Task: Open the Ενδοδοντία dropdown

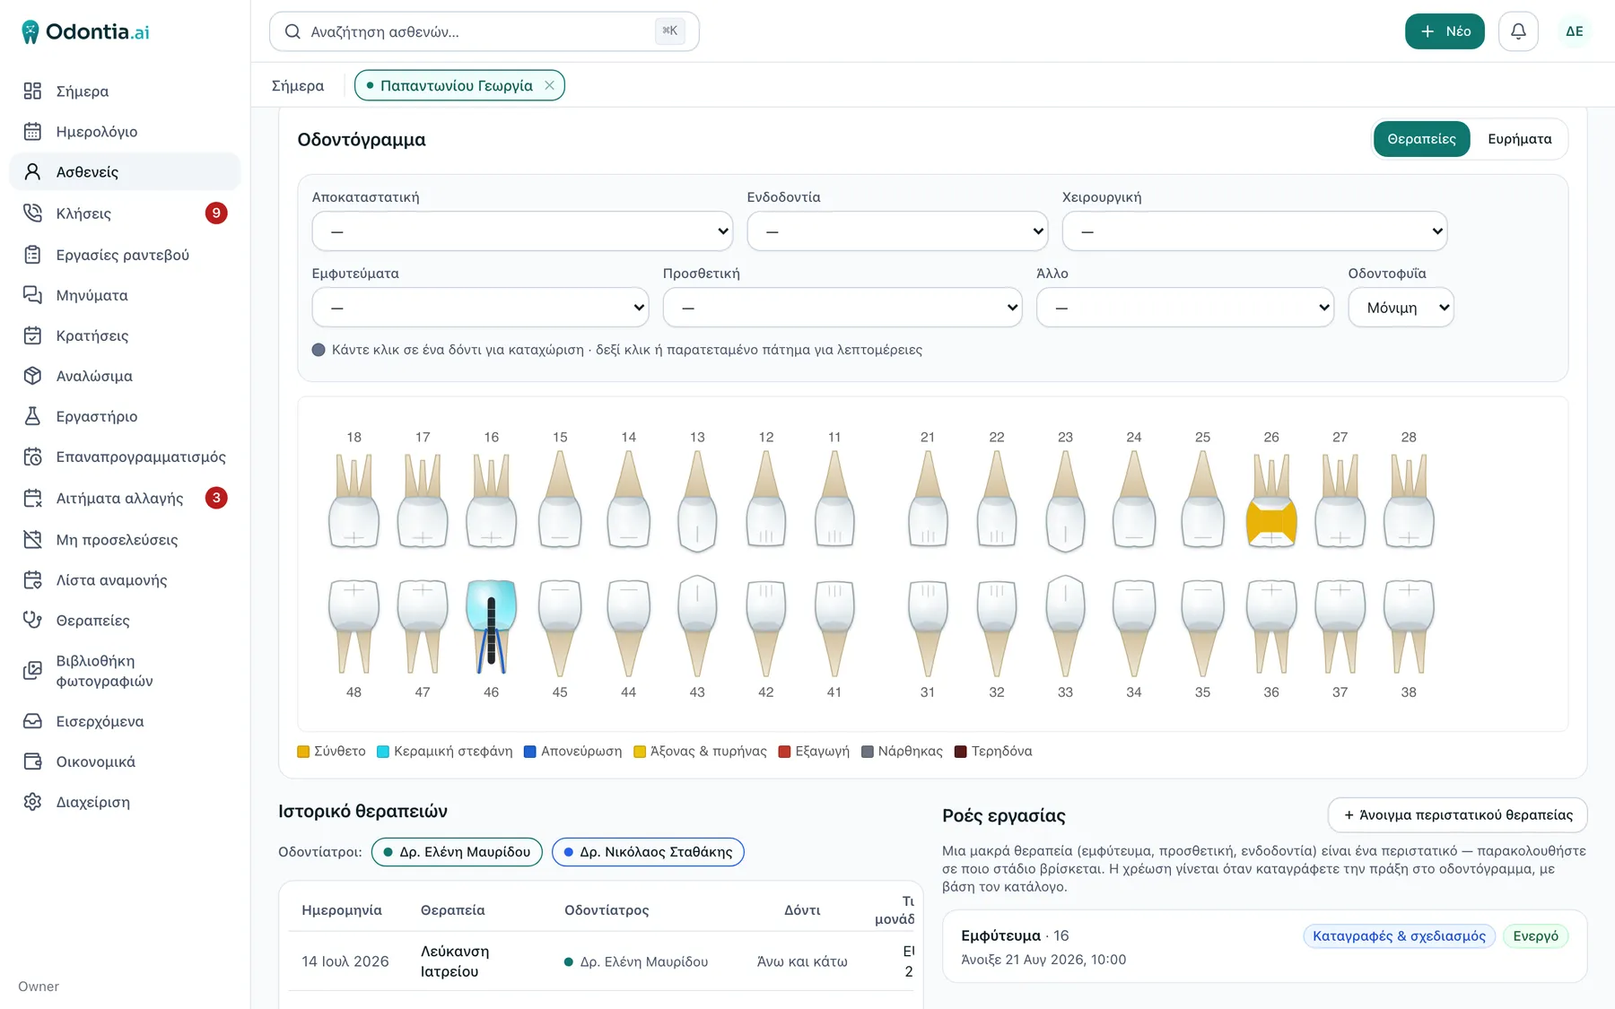Action: (897, 231)
